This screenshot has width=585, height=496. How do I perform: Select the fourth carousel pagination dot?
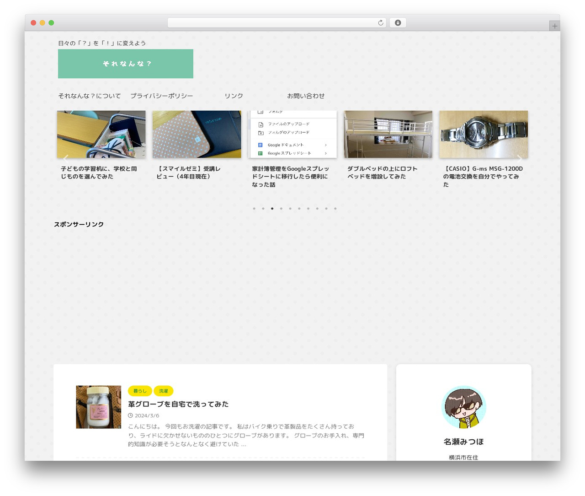pyautogui.click(x=281, y=209)
